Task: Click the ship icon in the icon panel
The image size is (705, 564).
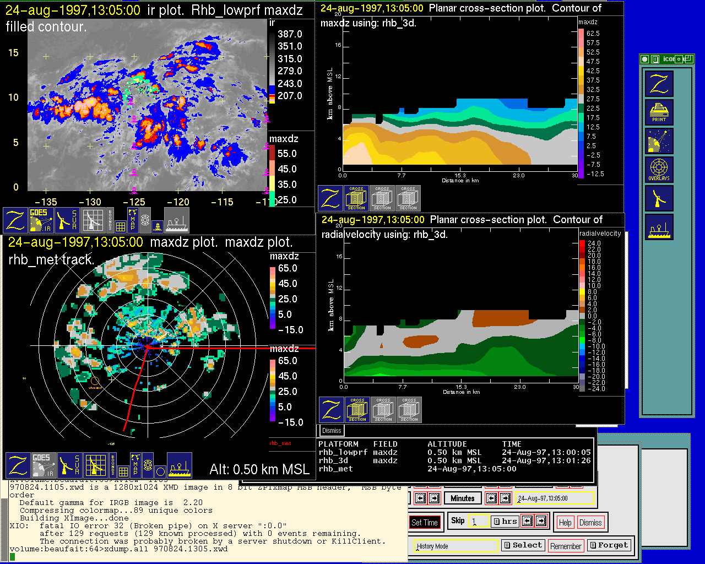Action: pos(659,227)
